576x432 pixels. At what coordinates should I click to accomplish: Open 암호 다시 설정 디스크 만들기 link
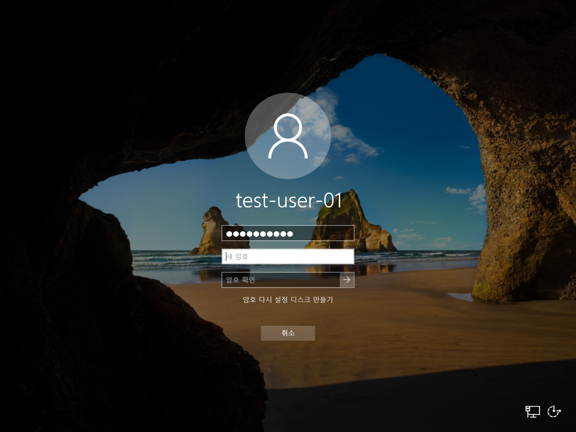pos(288,300)
